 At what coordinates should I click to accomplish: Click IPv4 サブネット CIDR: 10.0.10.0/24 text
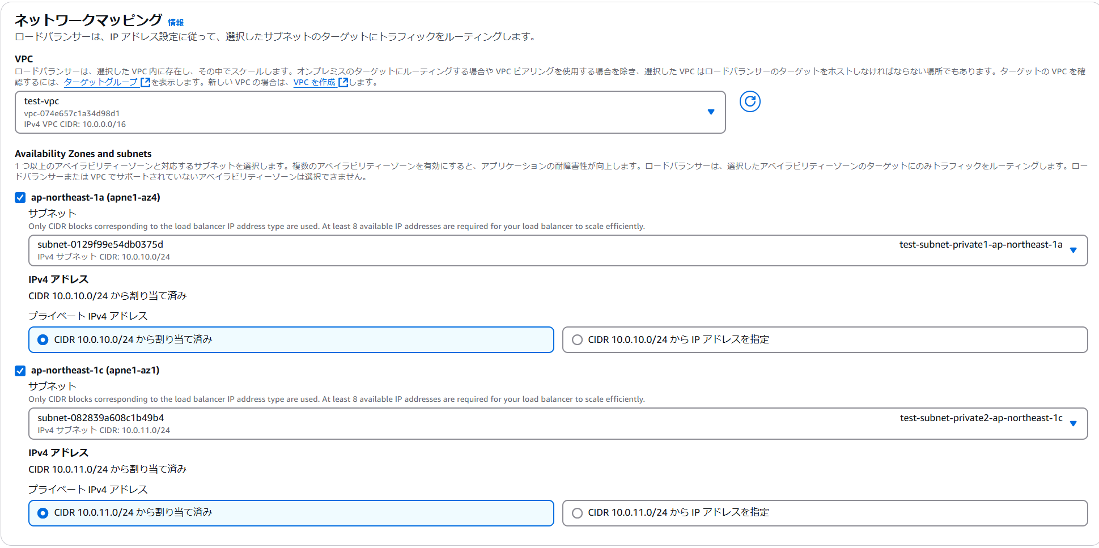click(104, 257)
